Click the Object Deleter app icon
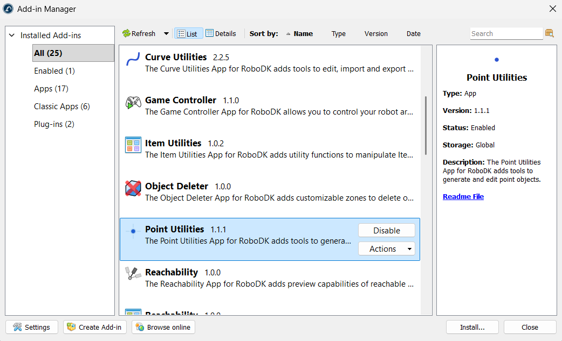This screenshot has height=341, width=562. coord(133,188)
